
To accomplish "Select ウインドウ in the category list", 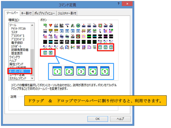I will point(15,57).
